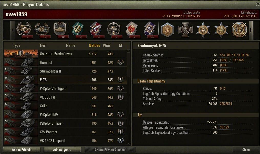Click the Hummel mastery badge icon
Viewport: 260px width, 154px height.
click(121, 62)
